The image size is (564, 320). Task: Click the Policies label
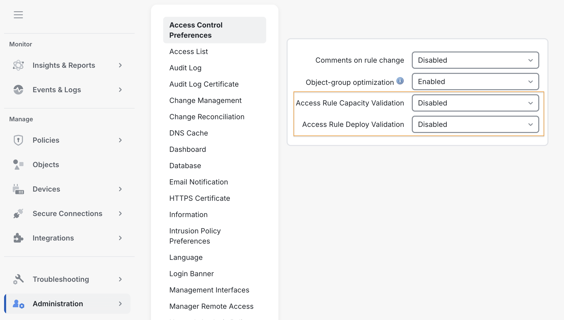coord(46,140)
